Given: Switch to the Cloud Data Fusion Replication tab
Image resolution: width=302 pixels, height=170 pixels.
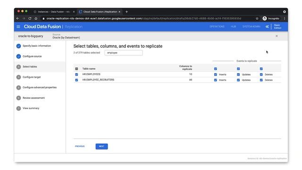Looking at the screenshot, I should click(x=100, y=12).
